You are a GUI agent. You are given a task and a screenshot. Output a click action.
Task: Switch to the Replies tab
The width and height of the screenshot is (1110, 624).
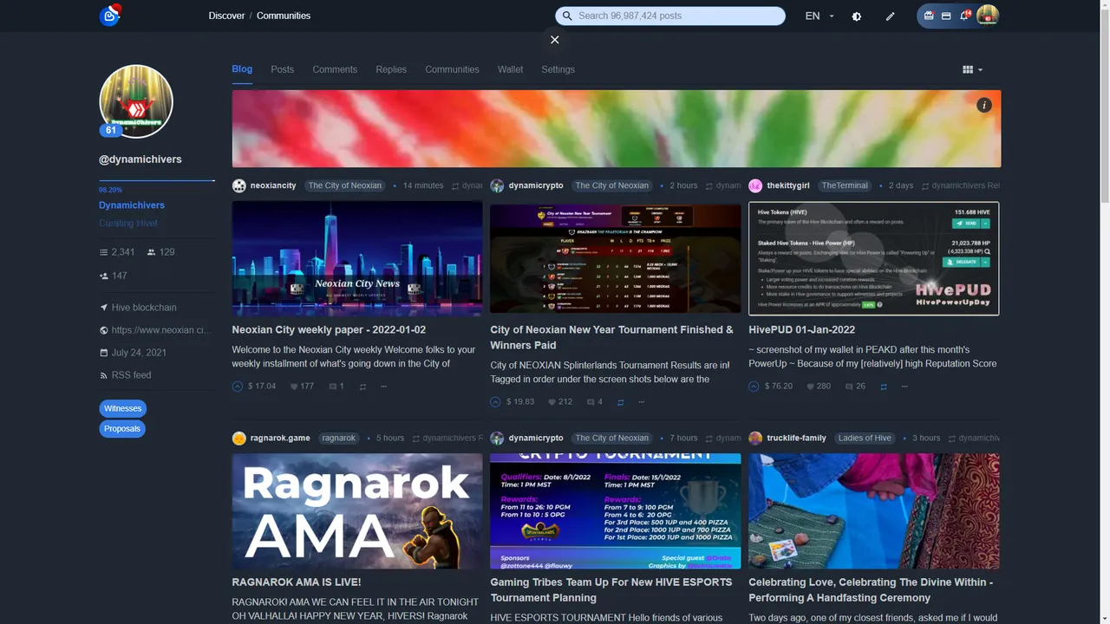[x=391, y=69]
